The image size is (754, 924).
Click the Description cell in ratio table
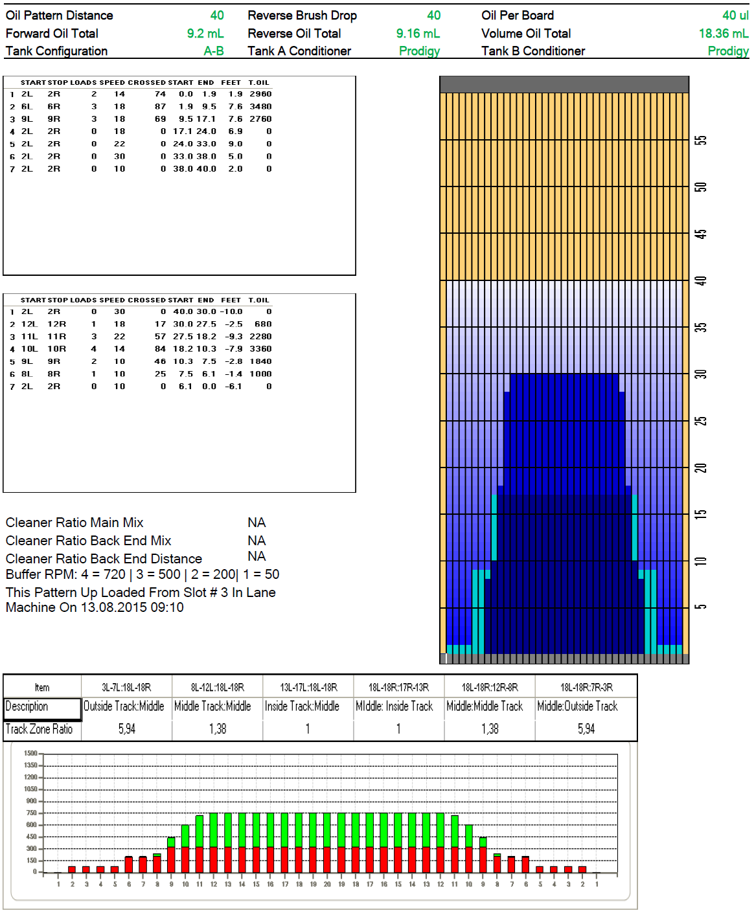pos(43,706)
